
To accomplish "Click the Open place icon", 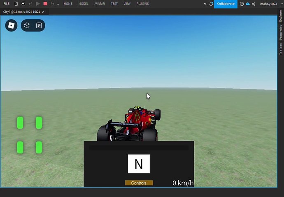I will pyautogui.click(x=23, y=4).
